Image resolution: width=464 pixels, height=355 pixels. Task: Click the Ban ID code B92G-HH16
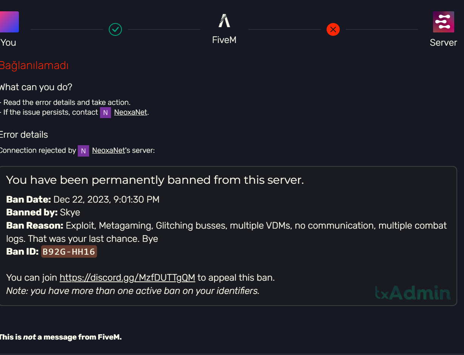69,252
